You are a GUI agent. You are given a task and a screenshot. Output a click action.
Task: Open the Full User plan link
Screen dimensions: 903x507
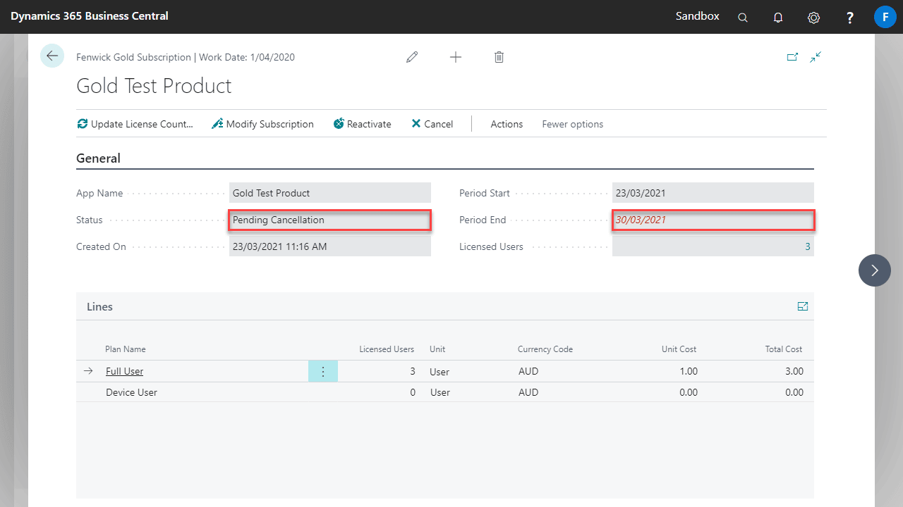click(x=124, y=371)
